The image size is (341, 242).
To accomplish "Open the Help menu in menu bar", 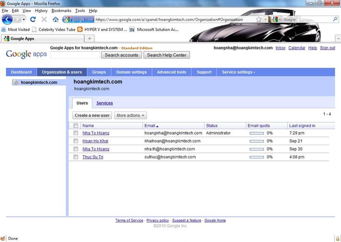I will [93, 11].
